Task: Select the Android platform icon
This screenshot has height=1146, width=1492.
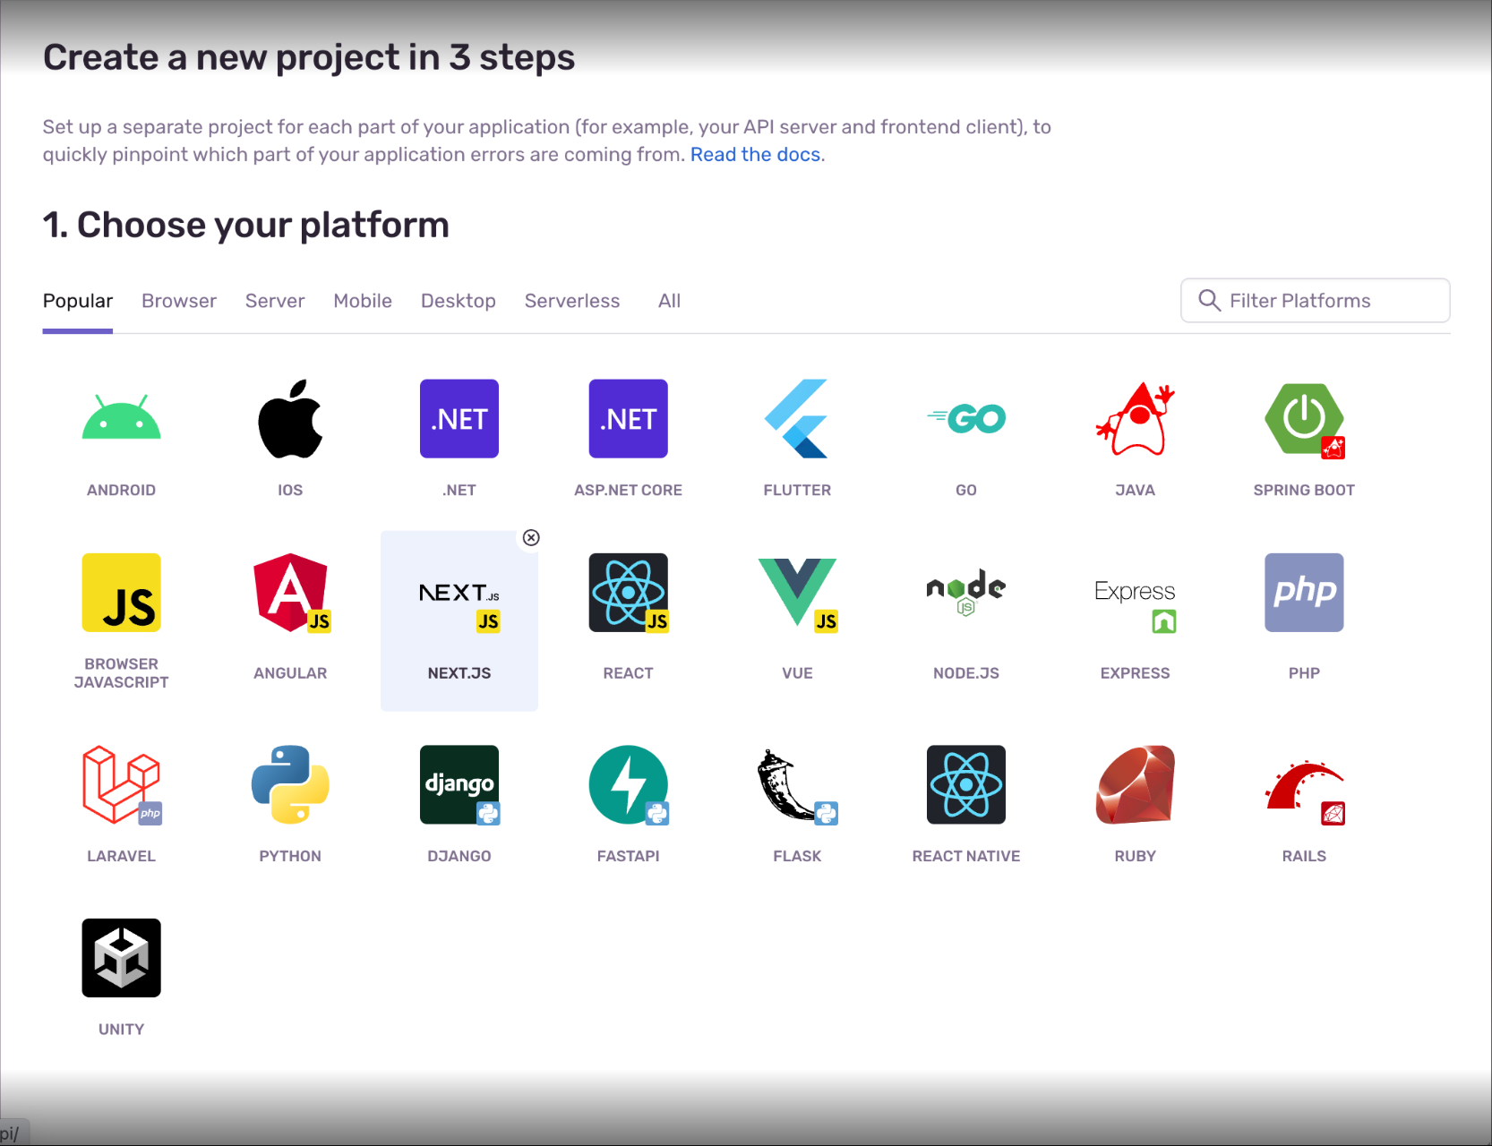Action: tap(121, 418)
